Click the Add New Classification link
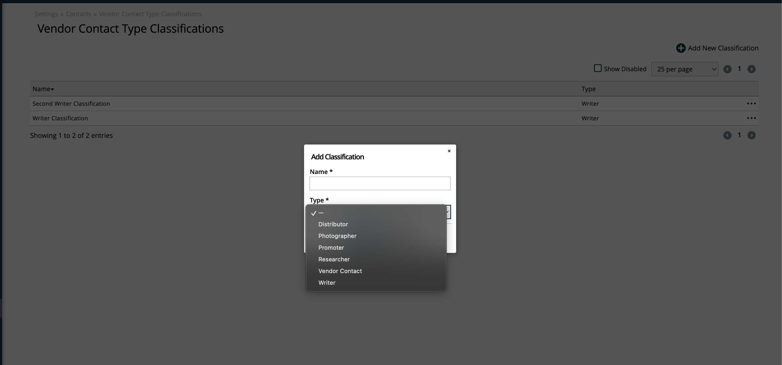 click(x=723, y=48)
